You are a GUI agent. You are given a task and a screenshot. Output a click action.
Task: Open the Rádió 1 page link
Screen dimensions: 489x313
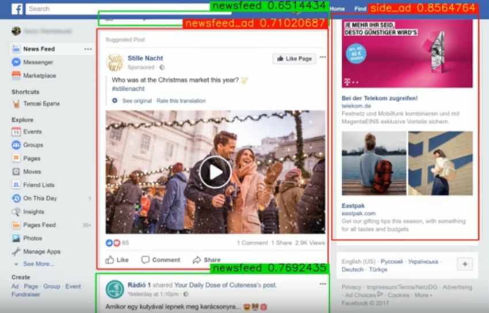click(x=139, y=285)
